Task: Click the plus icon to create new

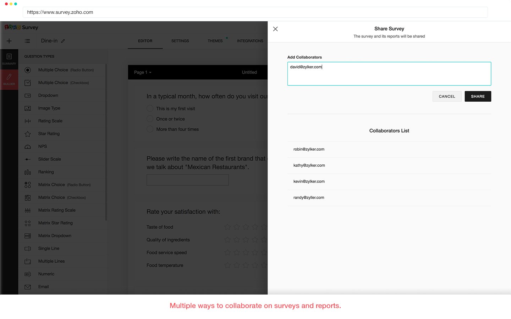Action: point(9,41)
